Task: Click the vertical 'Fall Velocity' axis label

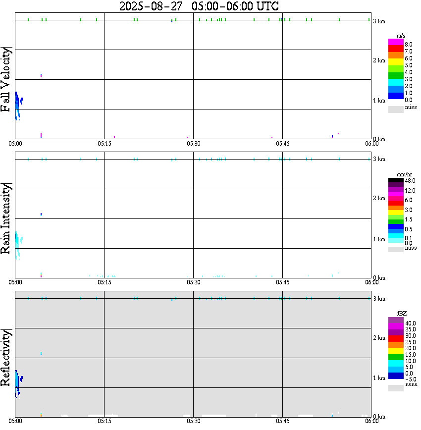Action: pyautogui.click(x=5, y=79)
